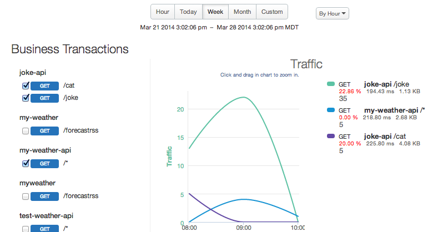Click the purple joke-api /cat legend swatch
Image resolution: width=438 pixels, height=232 pixels.
coord(331,137)
